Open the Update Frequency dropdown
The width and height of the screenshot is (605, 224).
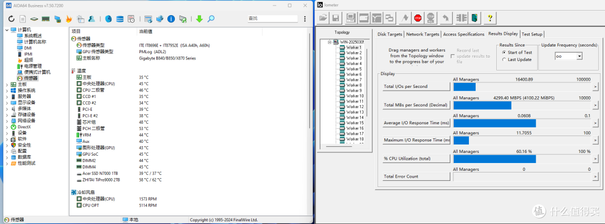click(x=579, y=57)
